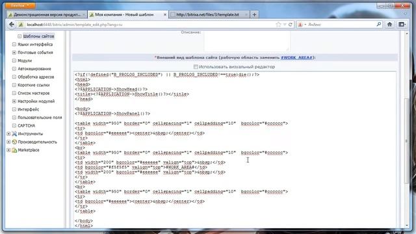Click the scrollbar up arrow at top right
416x234 pixels.
[407, 33]
